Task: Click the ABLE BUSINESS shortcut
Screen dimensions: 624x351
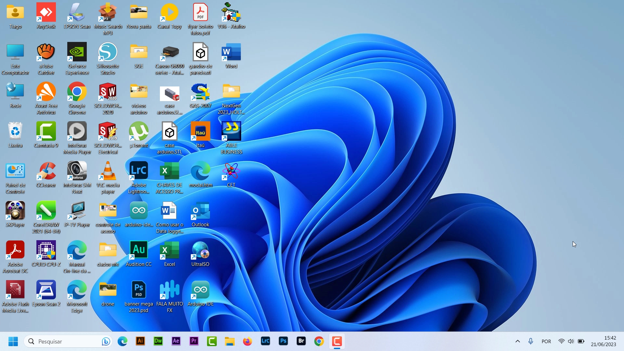Action: click(231, 138)
